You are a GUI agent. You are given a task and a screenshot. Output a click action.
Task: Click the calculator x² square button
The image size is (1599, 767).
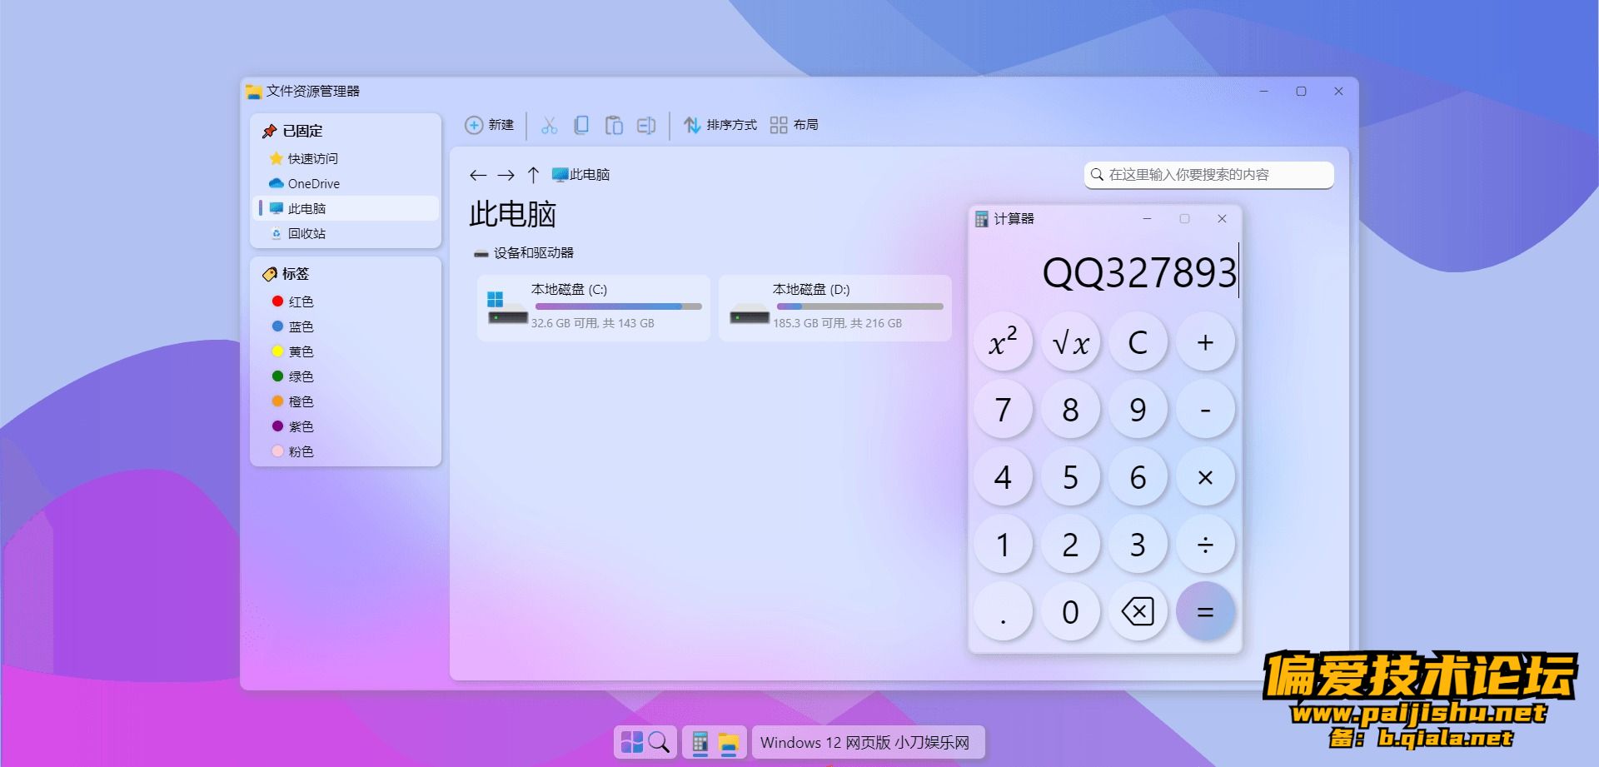[1003, 342]
